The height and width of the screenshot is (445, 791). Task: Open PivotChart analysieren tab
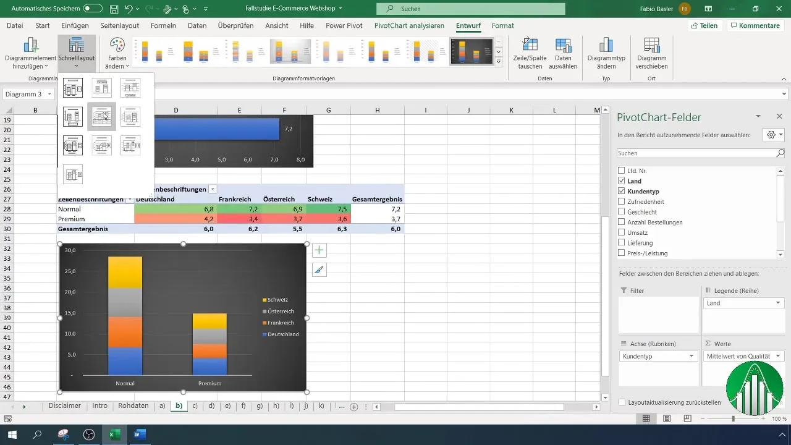(x=409, y=25)
